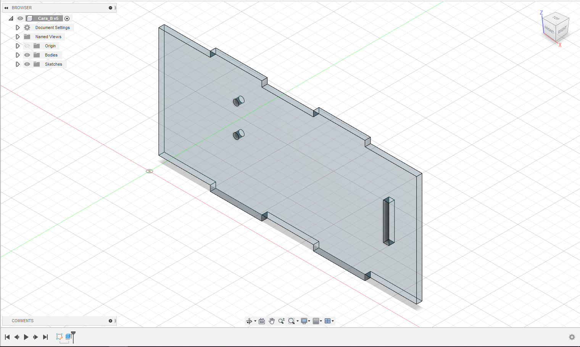The image size is (580, 347).
Task: Open the Display Settings dropdown arrow
Action: pos(309,321)
